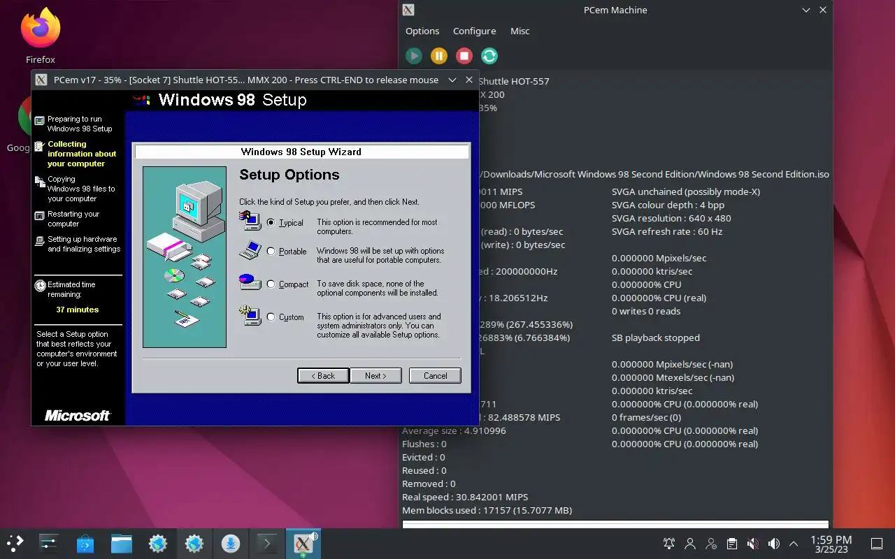Viewport: 895px width, 559px height.
Task: Click 'Setting up hardware and finalizing settings' step
Action: pos(84,244)
